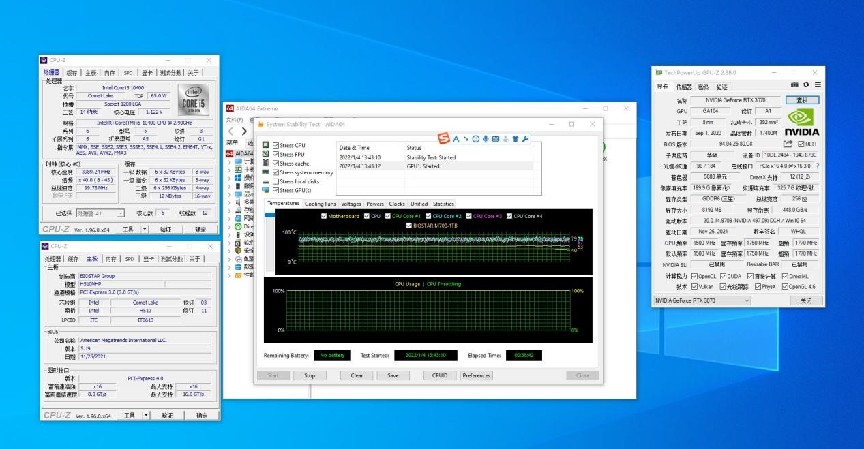
Task: Switch to Cooling Fans tab
Action: point(320,204)
